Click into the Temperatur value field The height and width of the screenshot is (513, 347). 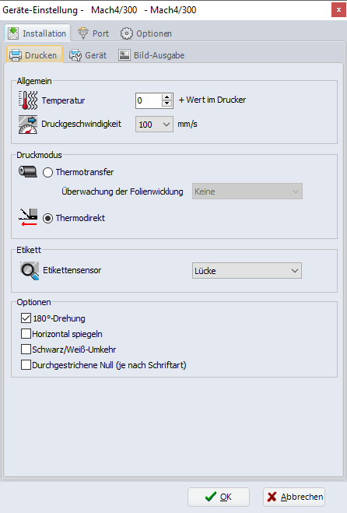(149, 100)
